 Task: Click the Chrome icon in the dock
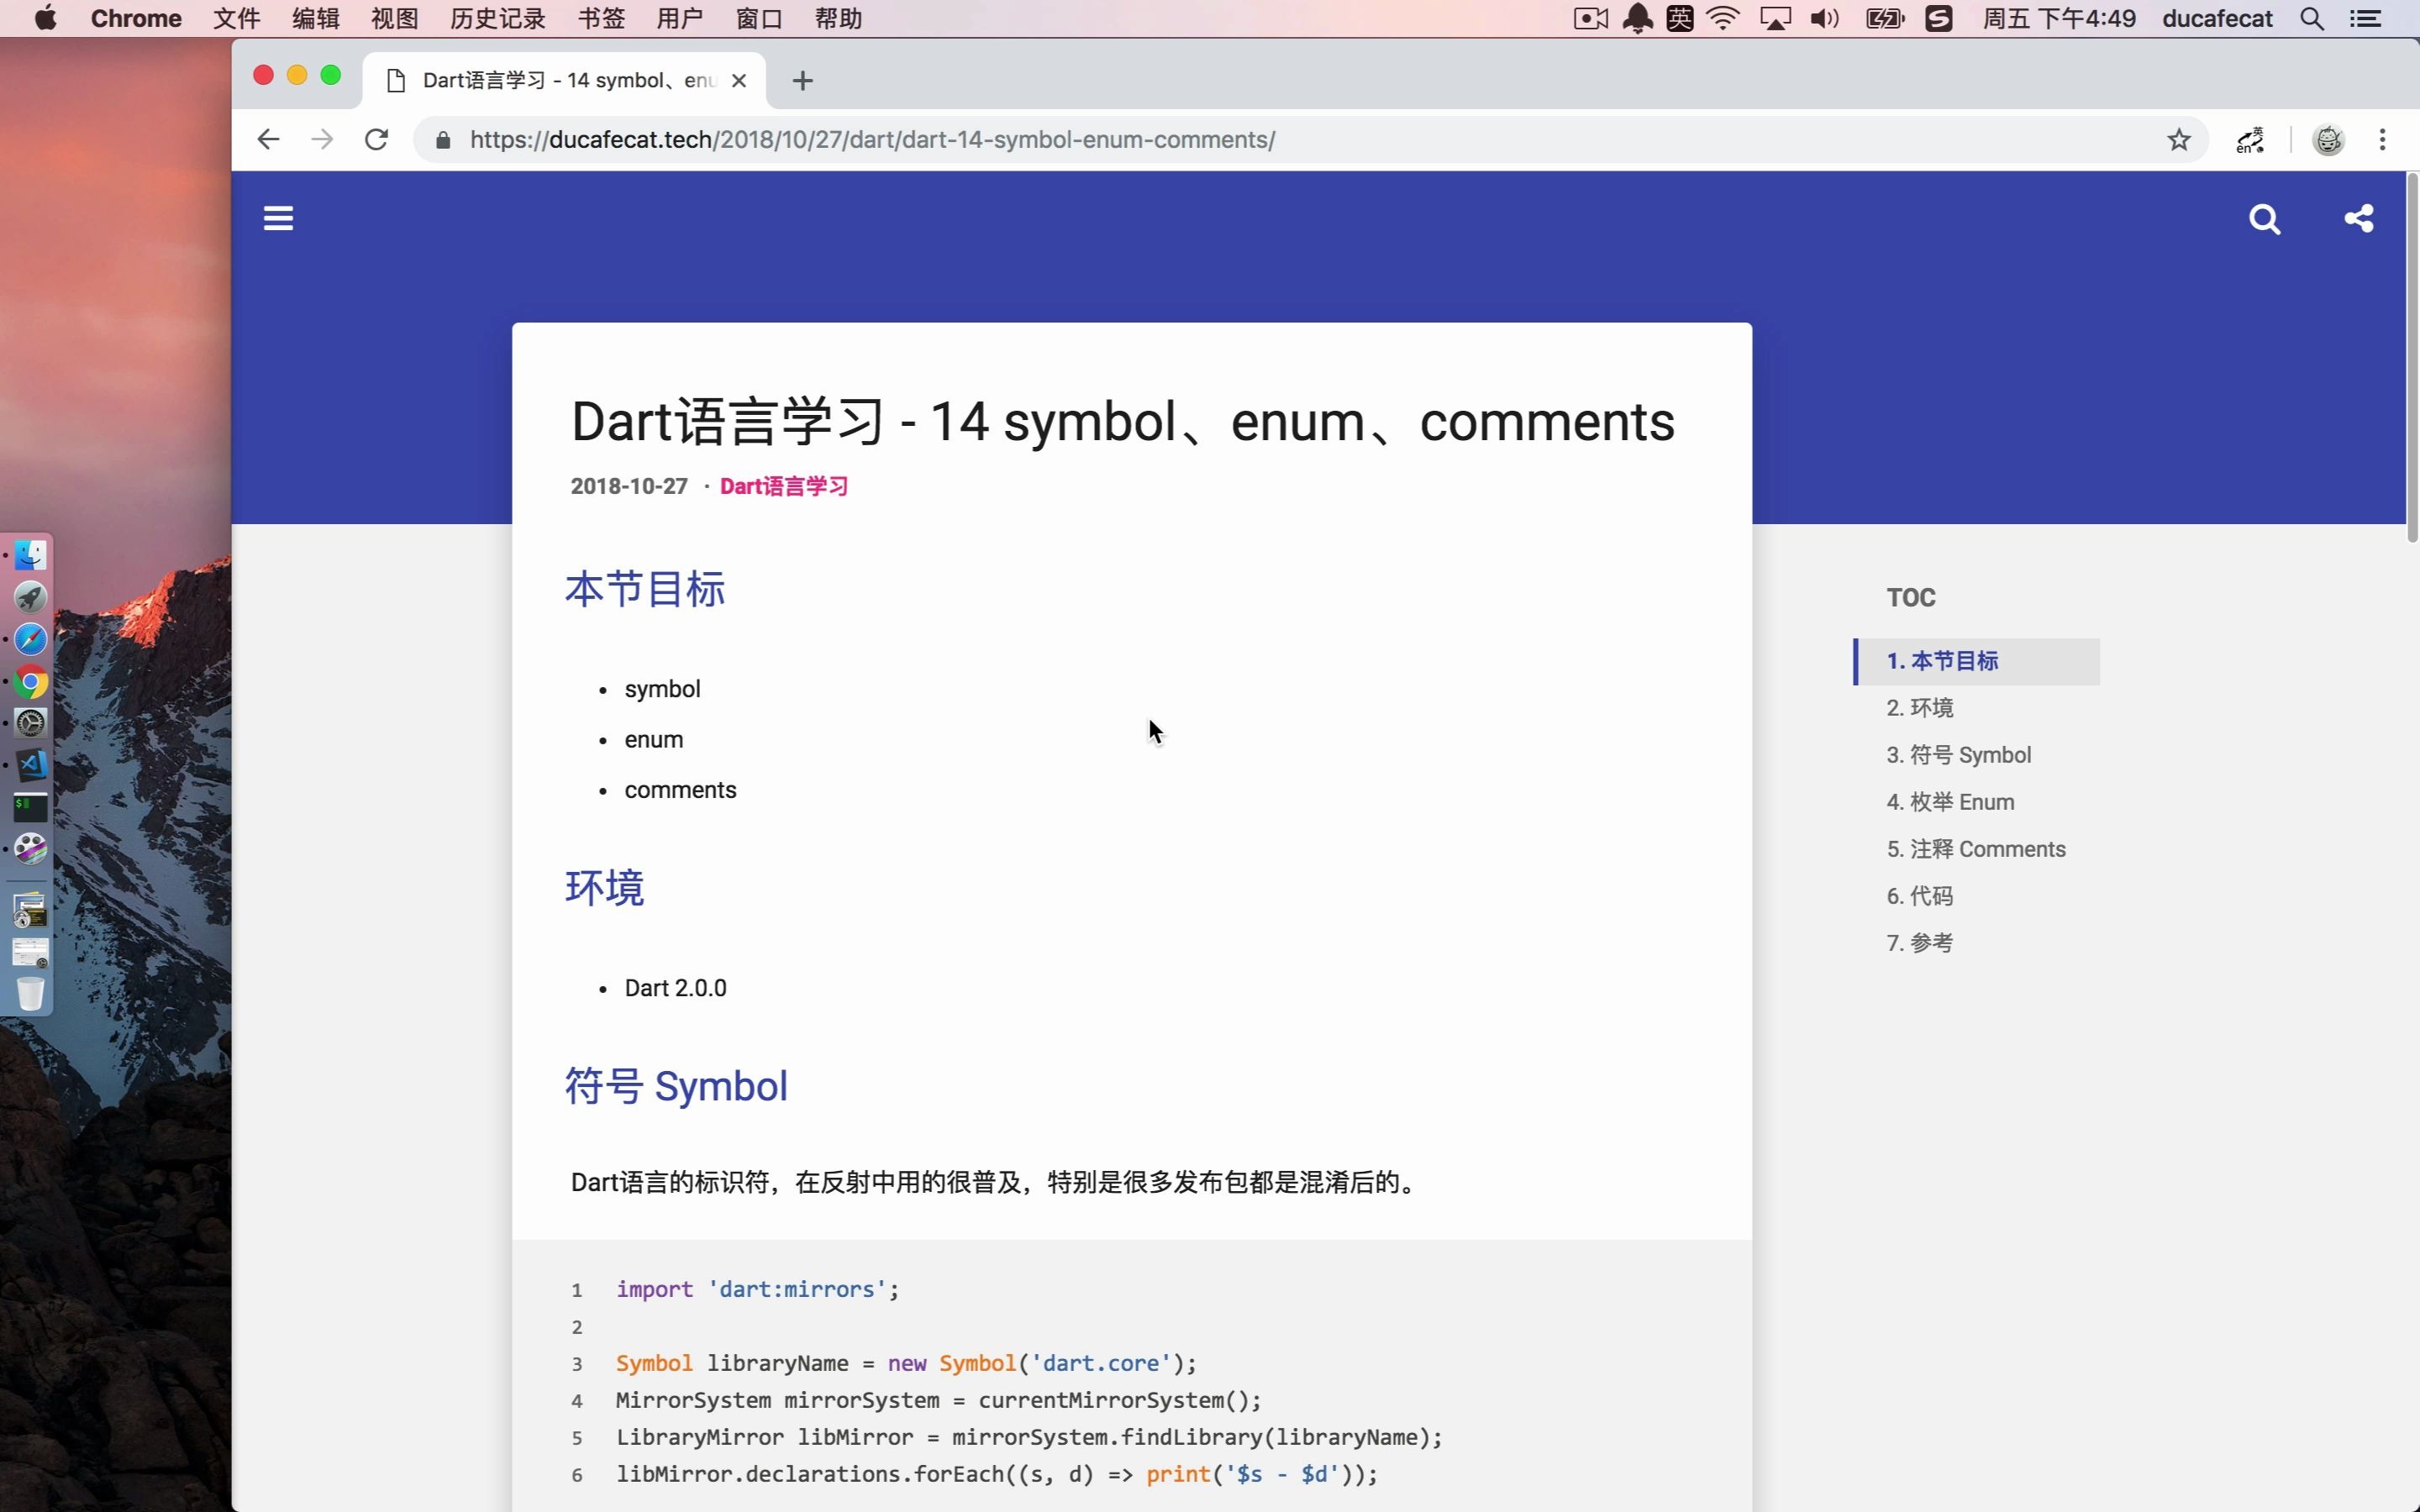31,682
